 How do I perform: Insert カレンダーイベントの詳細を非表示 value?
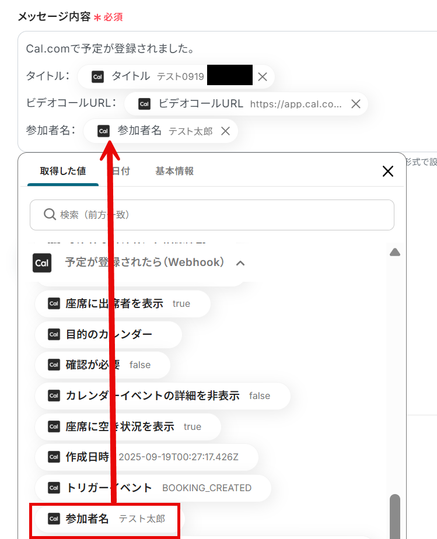coord(163,395)
